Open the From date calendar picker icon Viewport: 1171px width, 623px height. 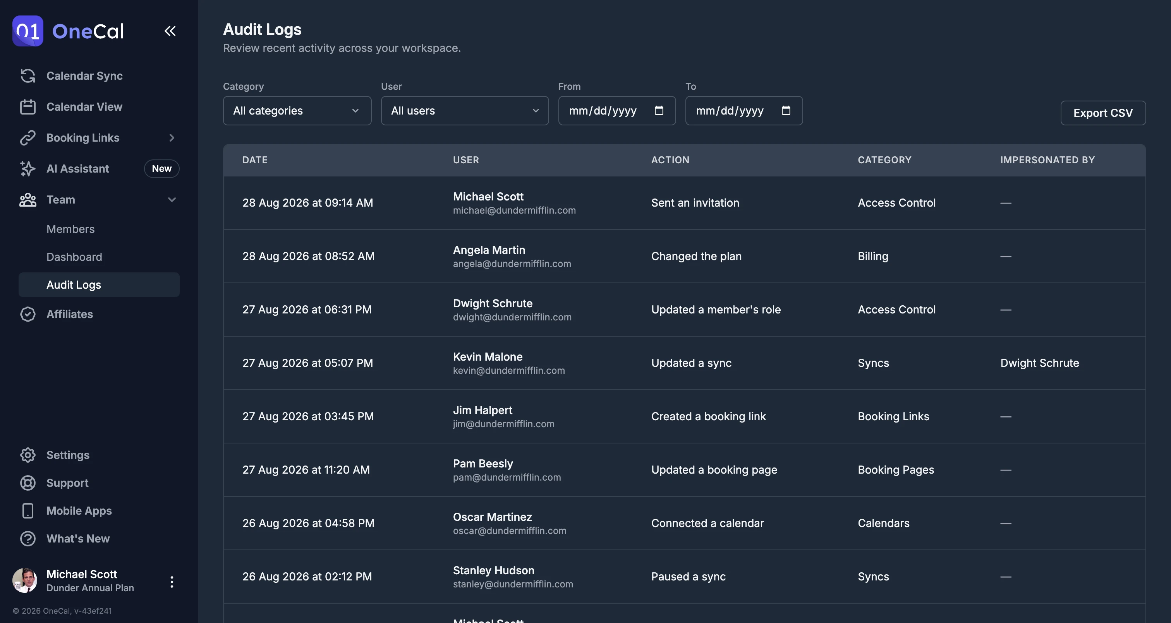tap(659, 110)
